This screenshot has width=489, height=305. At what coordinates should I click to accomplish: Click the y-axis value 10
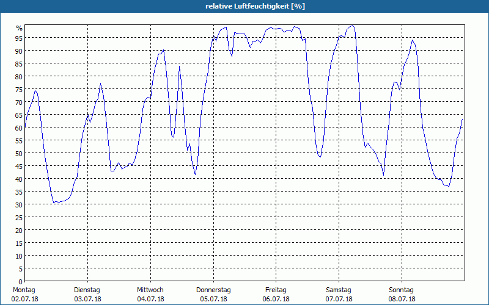click(x=19, y=256)
